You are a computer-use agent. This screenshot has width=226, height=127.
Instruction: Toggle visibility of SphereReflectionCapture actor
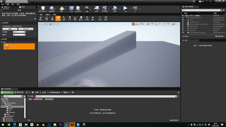pyautogui.click(x=183, y=33)
